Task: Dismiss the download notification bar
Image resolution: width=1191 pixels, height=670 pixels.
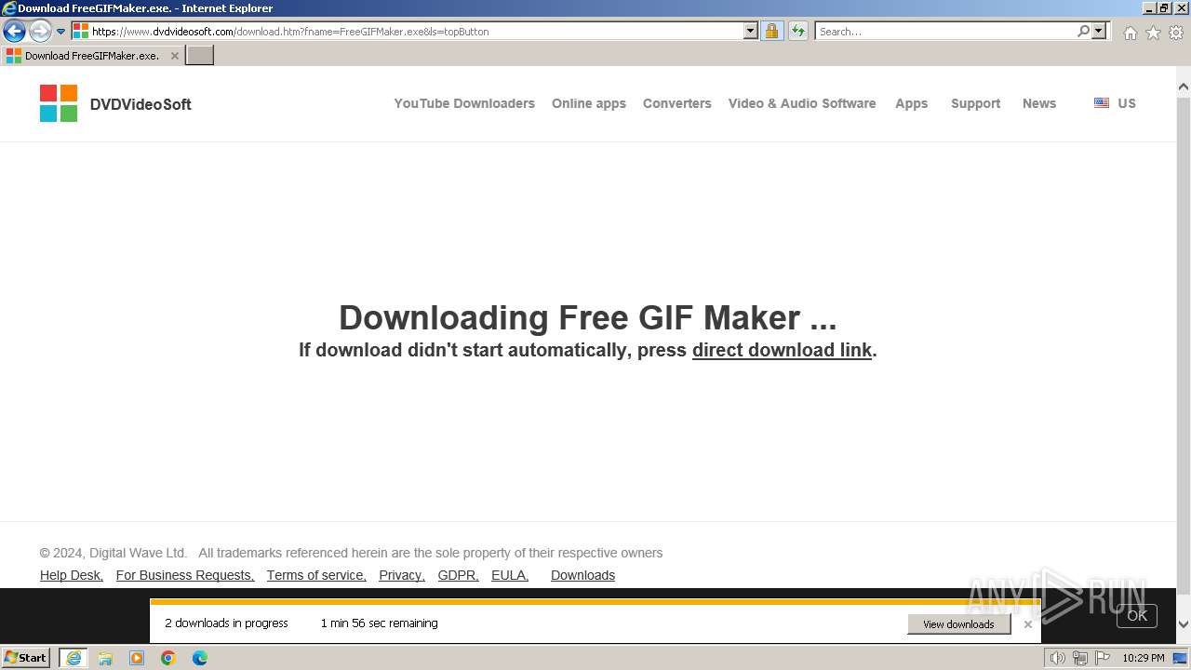Action: (x=1028, y=624)
